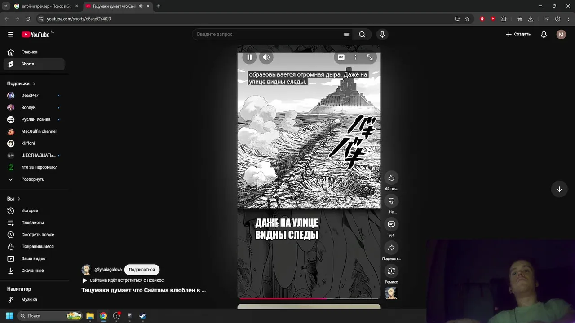Open the Windows Start menu
Screen dimensions: 575x323
(x=9, y=316)
